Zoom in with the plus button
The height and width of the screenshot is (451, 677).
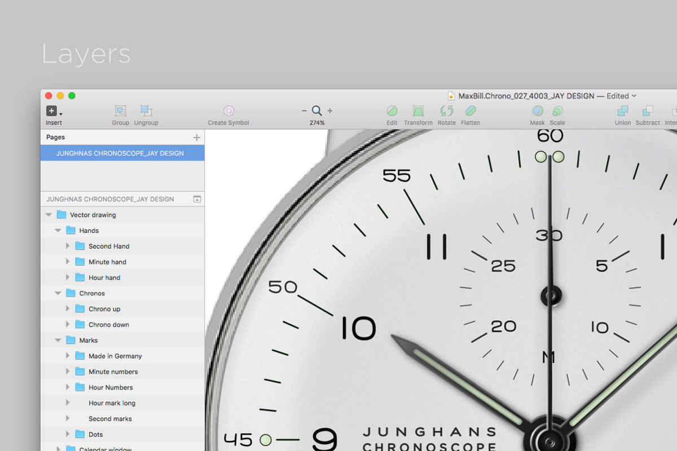[330, 111]
